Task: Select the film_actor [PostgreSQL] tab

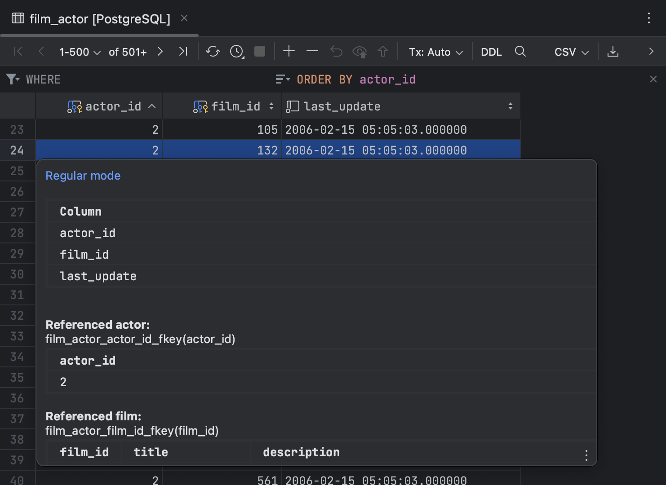Action: (x=100, y=19)
